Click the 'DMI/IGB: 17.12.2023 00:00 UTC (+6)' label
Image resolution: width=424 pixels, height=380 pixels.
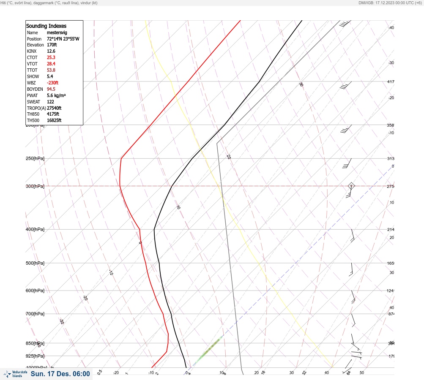pos(390,3)
